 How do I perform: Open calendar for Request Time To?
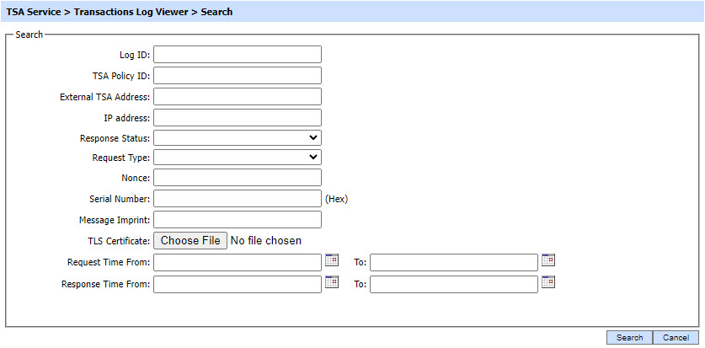pyautogui.click(x=548, y=260)
